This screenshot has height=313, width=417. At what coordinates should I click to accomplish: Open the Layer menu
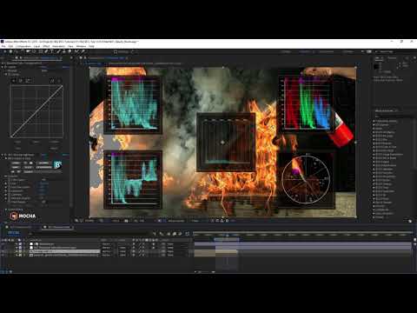point(36,46)
